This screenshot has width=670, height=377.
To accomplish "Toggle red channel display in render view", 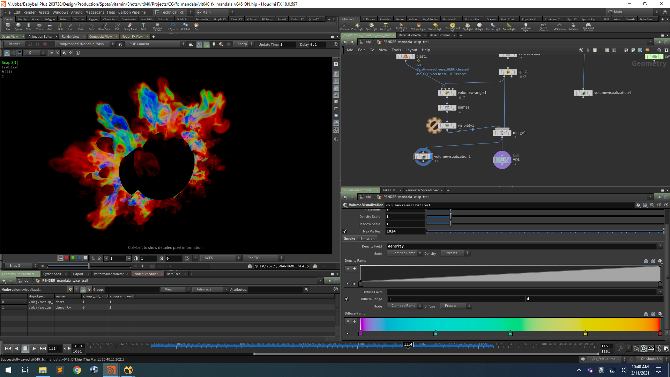I will click(67, 258).
